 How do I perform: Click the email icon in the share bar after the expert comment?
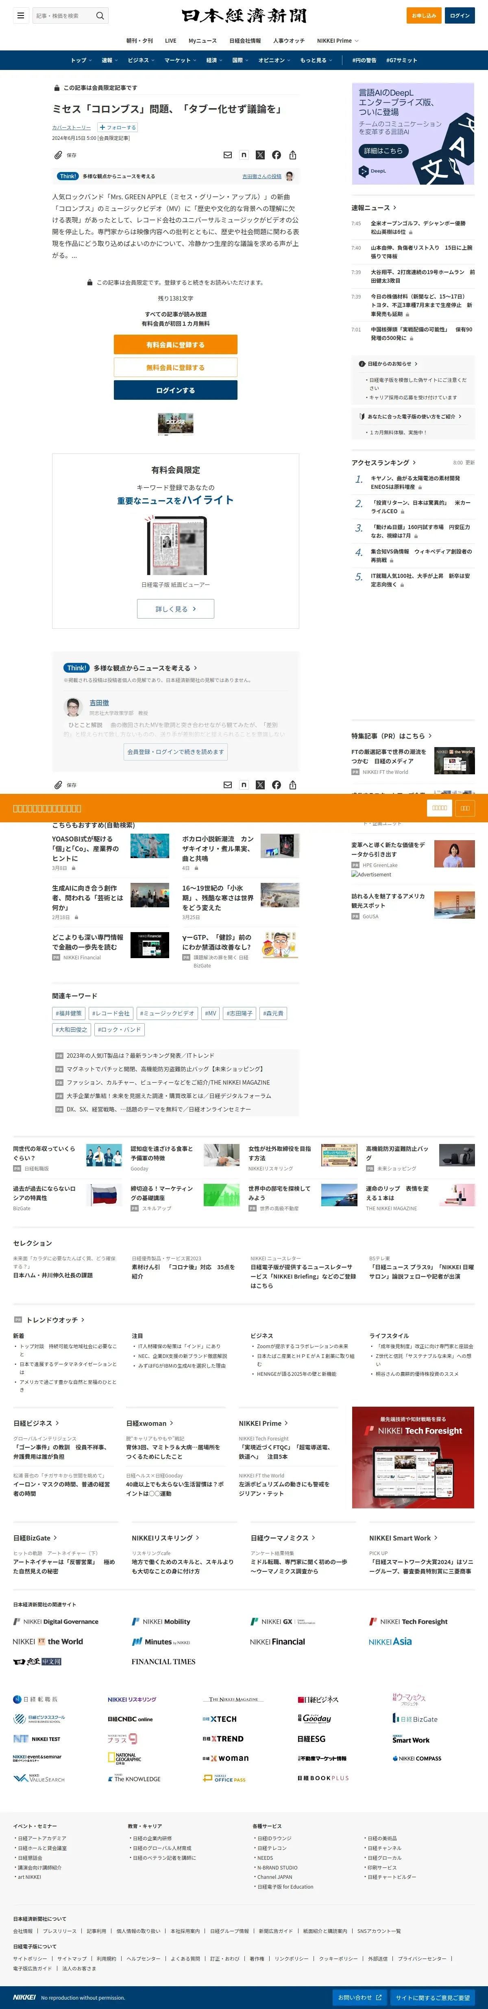point(228,784)
